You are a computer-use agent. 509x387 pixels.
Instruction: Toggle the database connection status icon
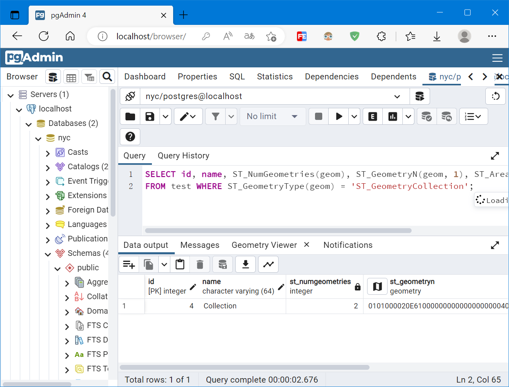[x=130, y=96]
